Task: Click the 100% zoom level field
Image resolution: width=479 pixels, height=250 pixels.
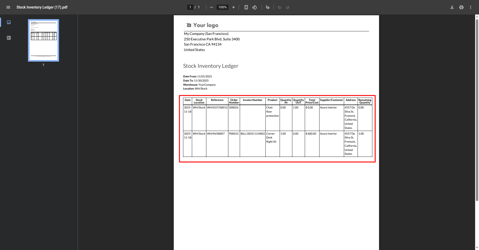Action: [x=222, y=7]
